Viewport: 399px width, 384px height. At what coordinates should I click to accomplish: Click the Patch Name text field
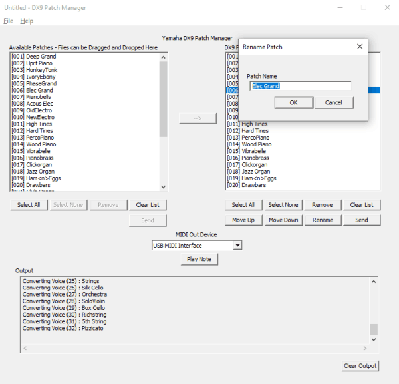click(300, 86)
